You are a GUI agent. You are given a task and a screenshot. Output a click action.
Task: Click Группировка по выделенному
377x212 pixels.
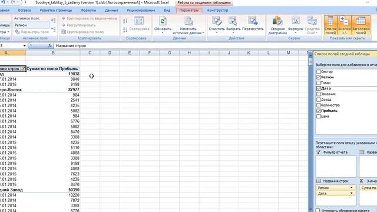[x=90, y=18]
